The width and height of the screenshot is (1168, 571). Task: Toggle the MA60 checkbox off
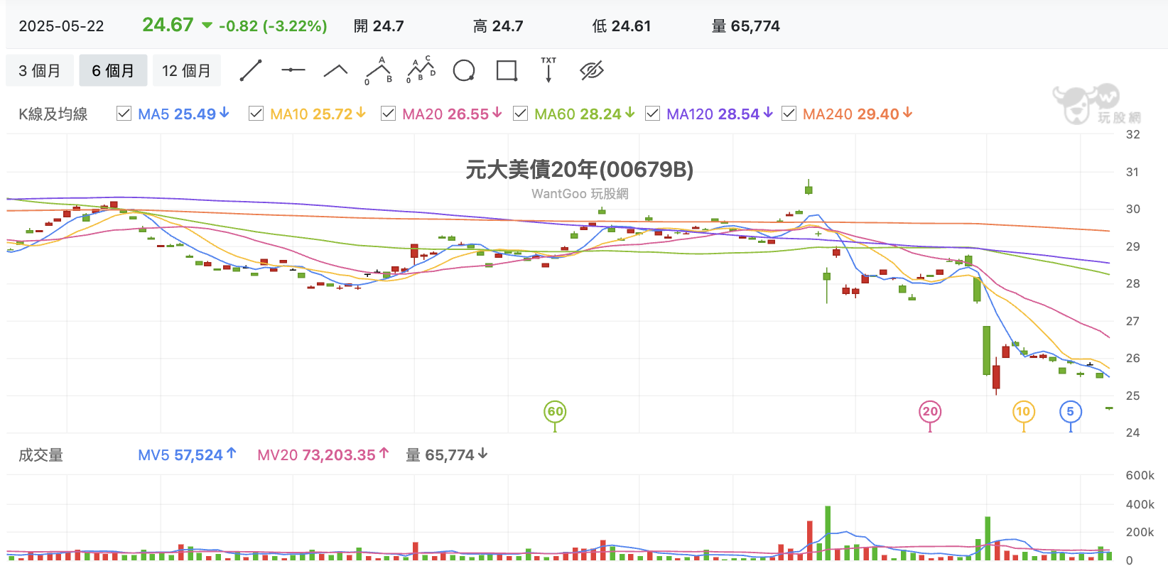(520, 114)
